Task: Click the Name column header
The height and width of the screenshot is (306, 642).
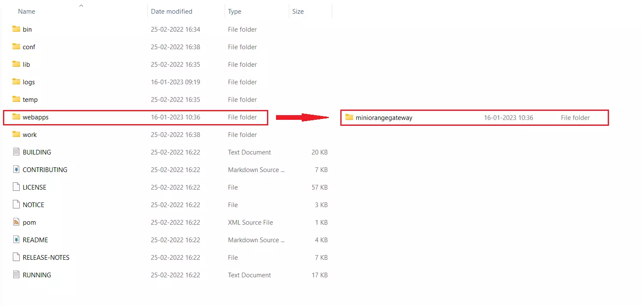Action: click(27, 11)
